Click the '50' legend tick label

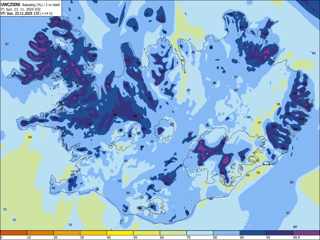coord(135,237)
